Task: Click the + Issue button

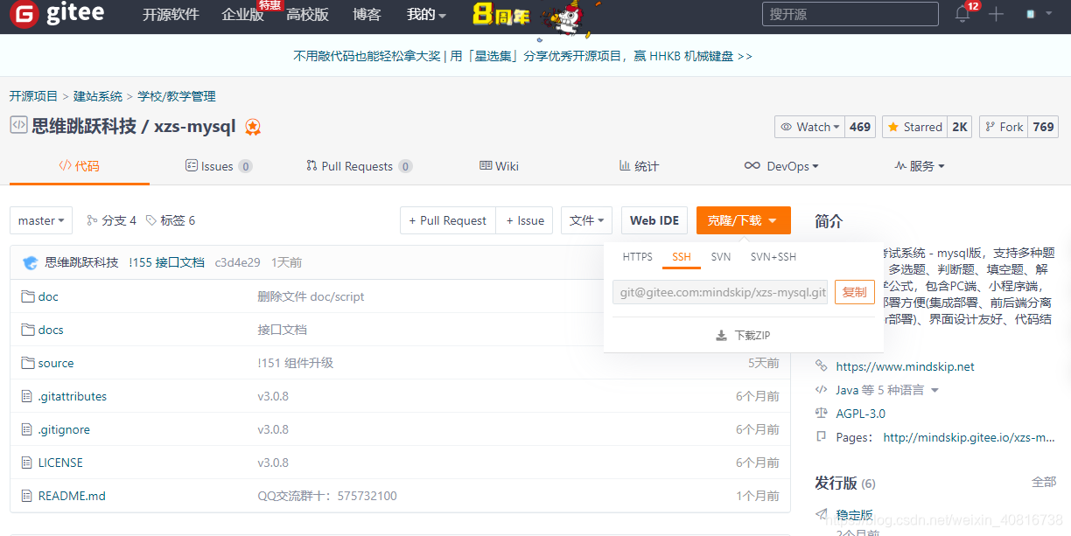Action: [525, 220]
